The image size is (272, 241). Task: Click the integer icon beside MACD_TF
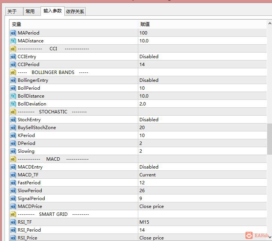pos(13,175)
